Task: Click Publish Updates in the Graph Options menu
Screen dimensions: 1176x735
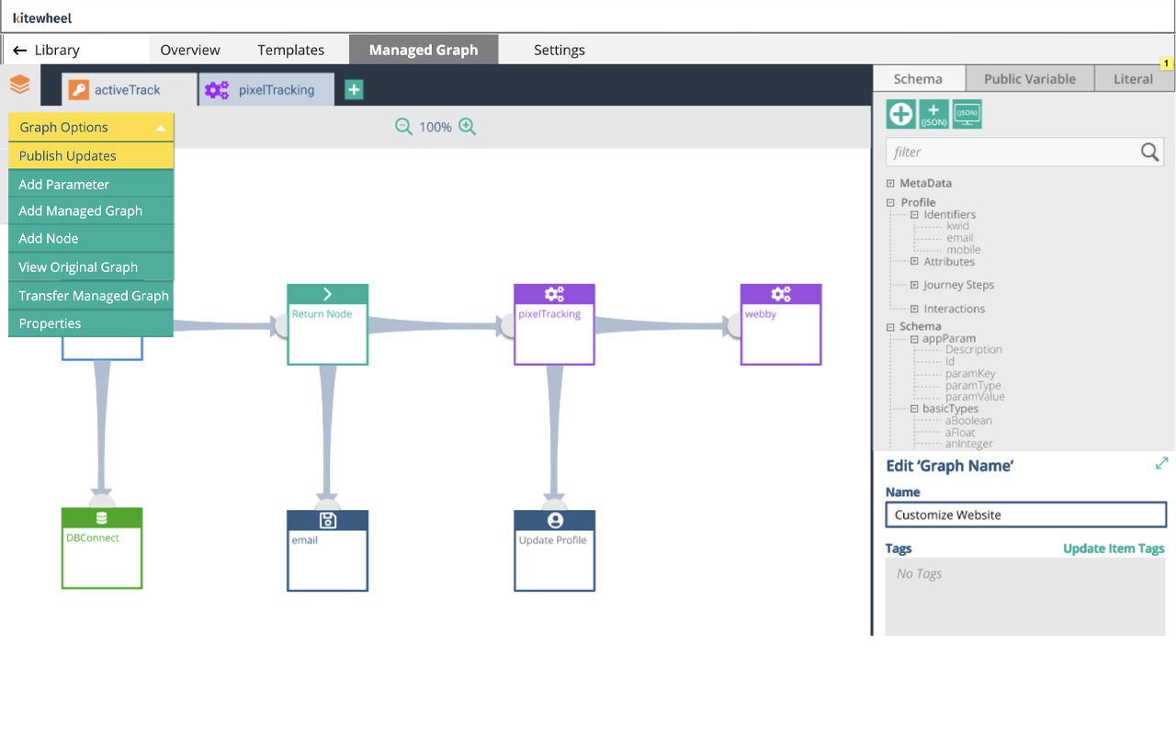Action: pos(66,156)
